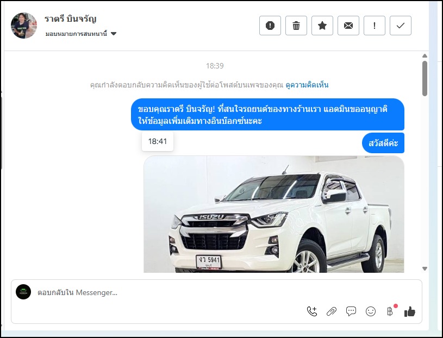Star this conversation as follow-up
The width and height of the screenshot is (443, 338).
click(322, 26)
